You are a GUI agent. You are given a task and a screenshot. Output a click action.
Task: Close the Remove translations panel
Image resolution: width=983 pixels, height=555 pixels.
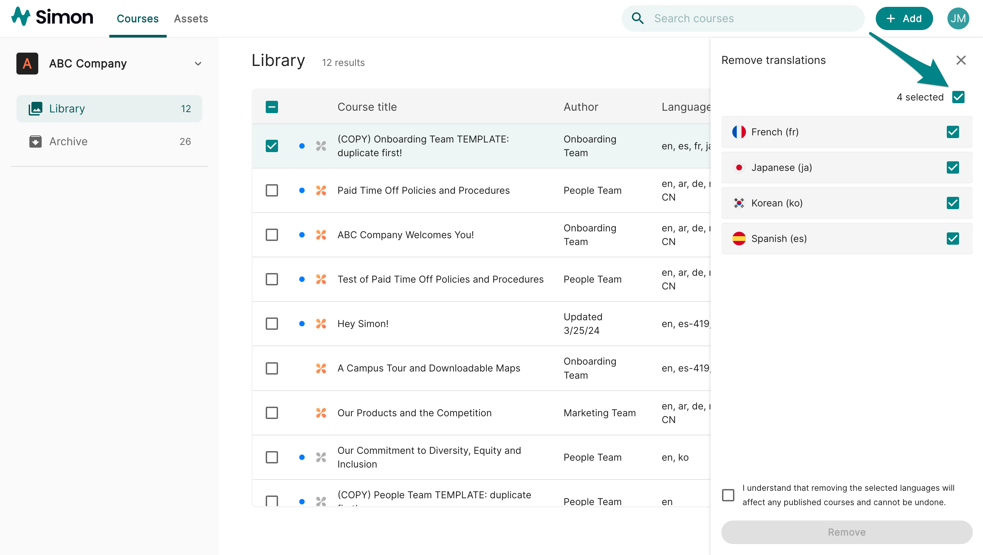pyautogui.click(x=960, y=60)
